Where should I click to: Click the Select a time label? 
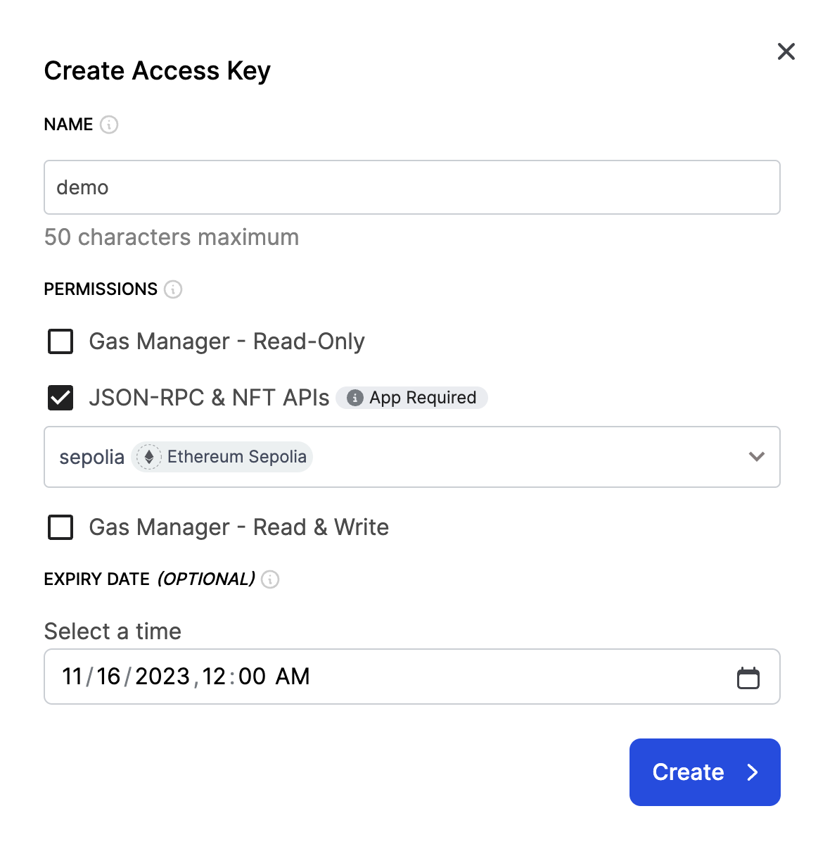[x=113, y=631]
